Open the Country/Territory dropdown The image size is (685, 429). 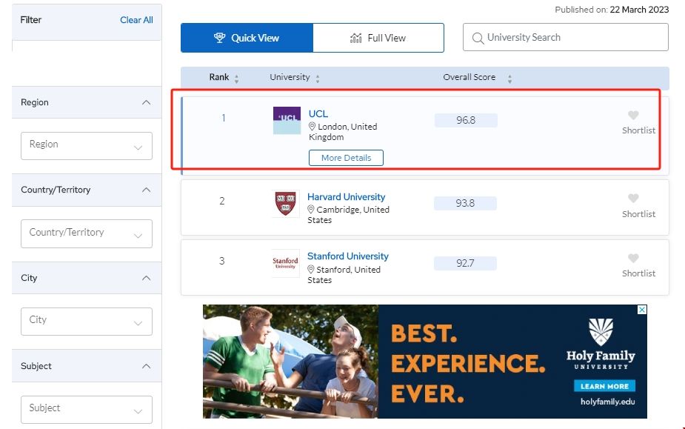click(x=86, y=233)
